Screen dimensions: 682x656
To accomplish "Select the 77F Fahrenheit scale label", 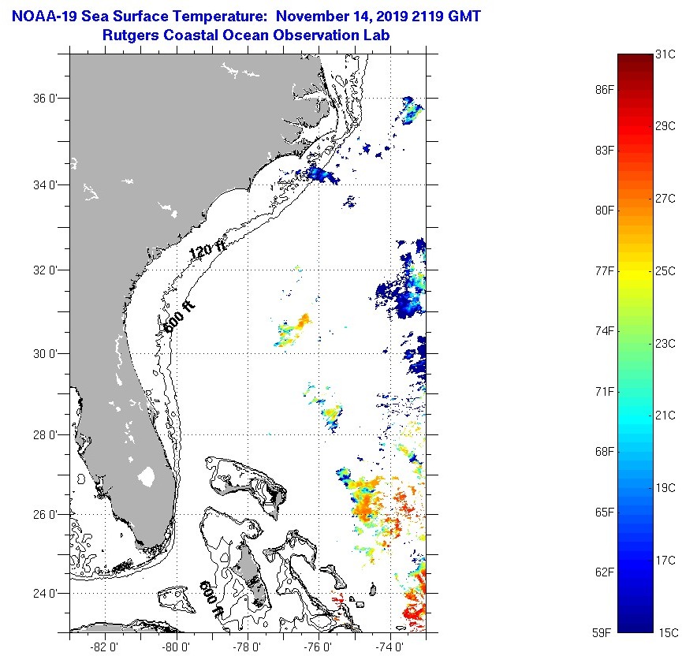I will (x=605, y=270).
